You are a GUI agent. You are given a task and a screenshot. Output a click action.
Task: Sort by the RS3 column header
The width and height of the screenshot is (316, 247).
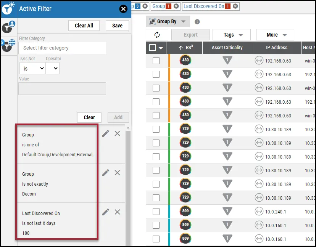click(184, 48)
